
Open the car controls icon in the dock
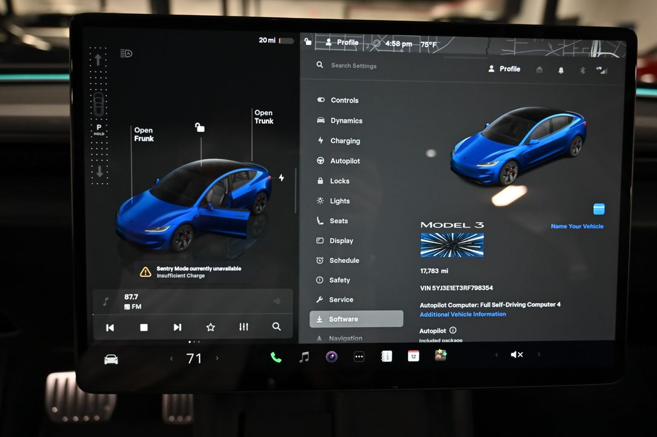111,359
